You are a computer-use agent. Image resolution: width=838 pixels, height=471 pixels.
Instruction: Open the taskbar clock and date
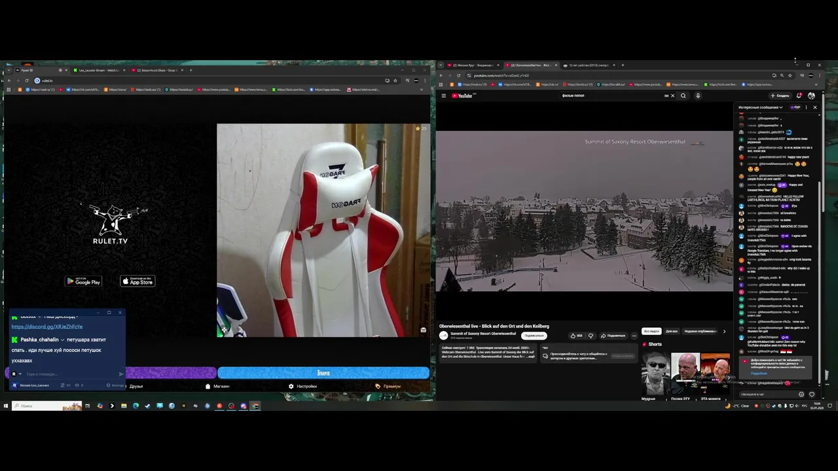point(818,406)
